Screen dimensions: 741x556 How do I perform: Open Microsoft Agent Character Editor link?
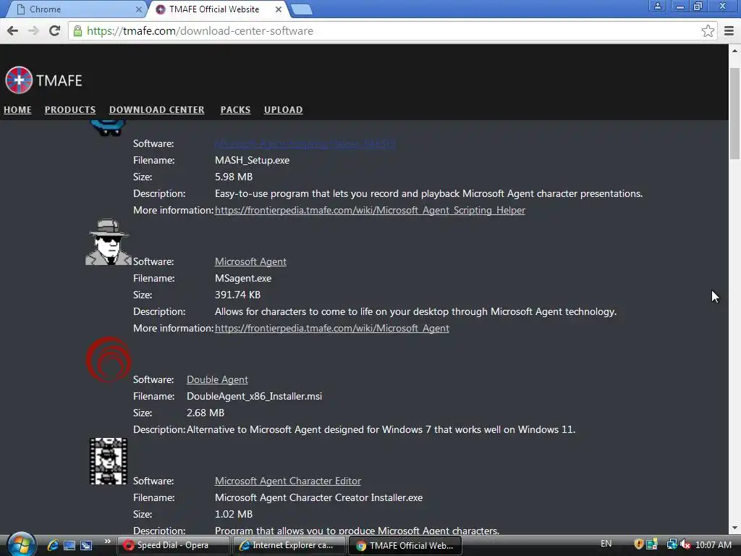coord(288,481)
